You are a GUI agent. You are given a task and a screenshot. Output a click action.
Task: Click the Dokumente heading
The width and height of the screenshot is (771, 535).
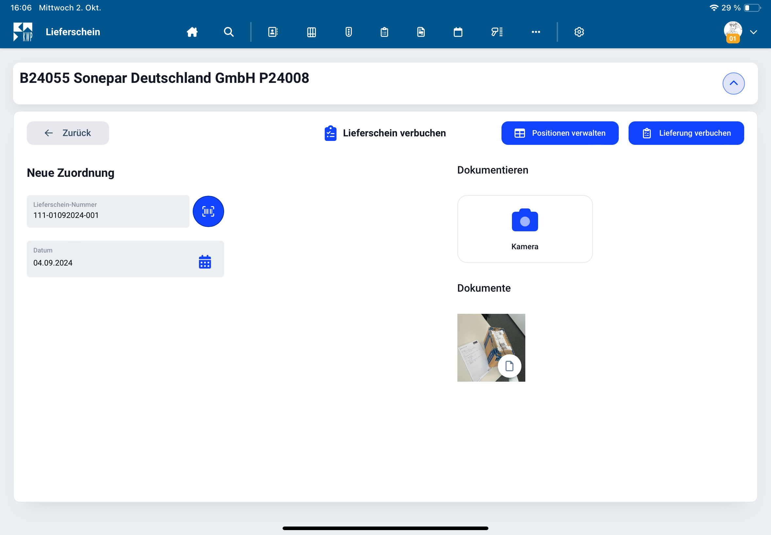click(484, 288)
